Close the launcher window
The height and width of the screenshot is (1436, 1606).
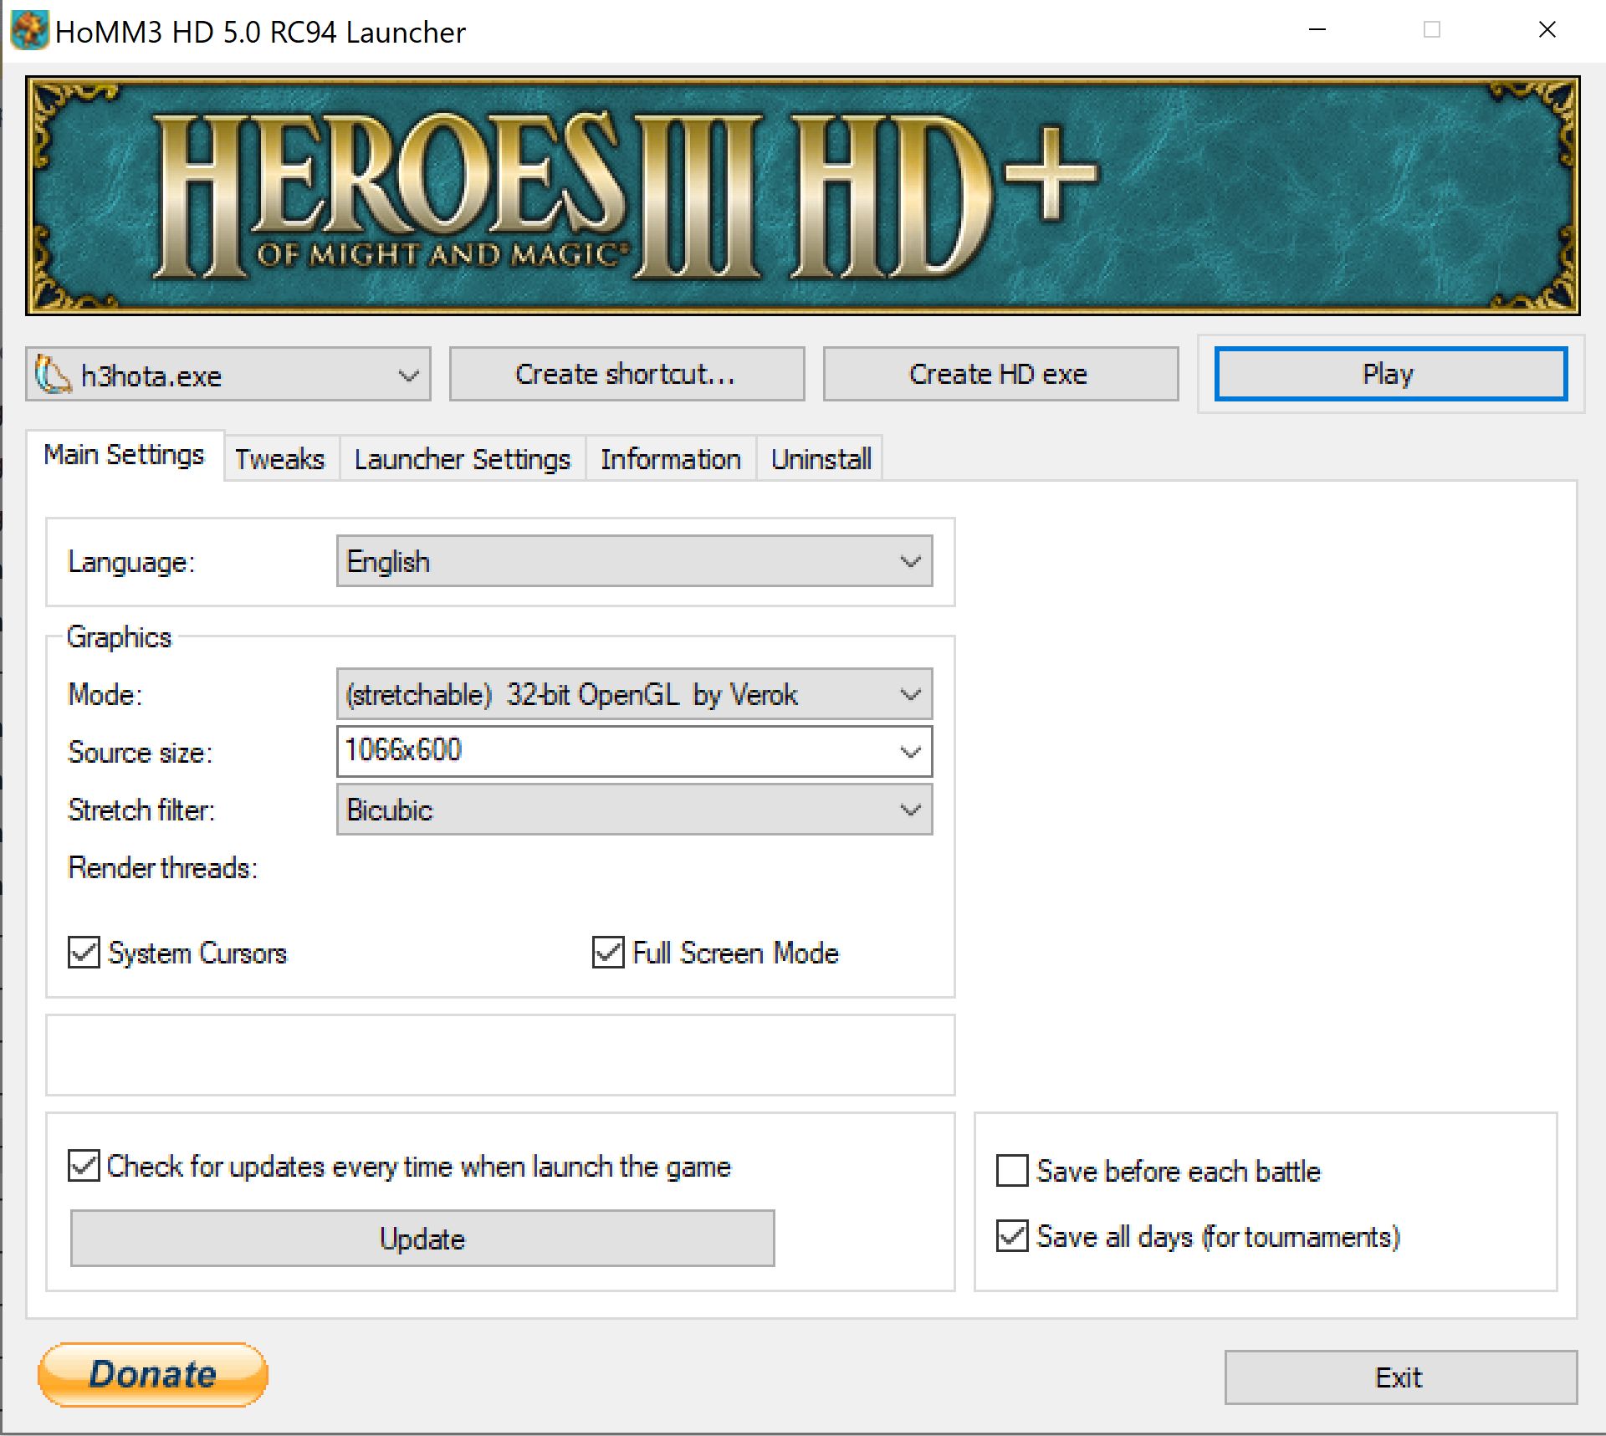(1547, 31)
